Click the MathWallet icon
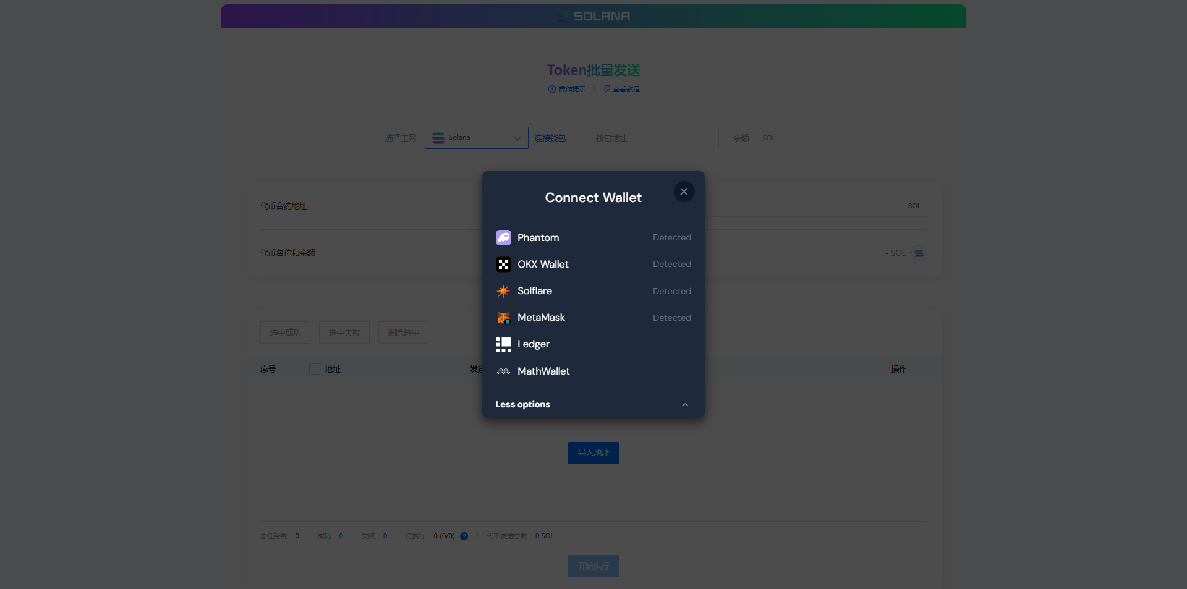The height and width of the screenshot is (589, 1187). tap(503, 371)
